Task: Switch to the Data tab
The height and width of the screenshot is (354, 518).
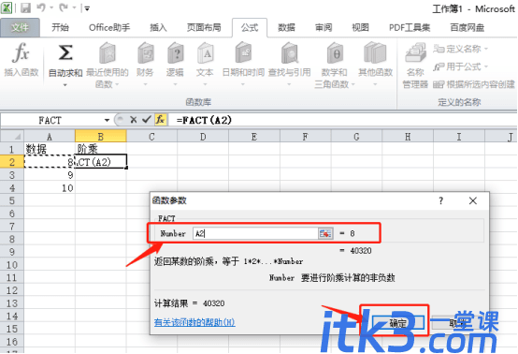Action: click(x=286, y=28)
